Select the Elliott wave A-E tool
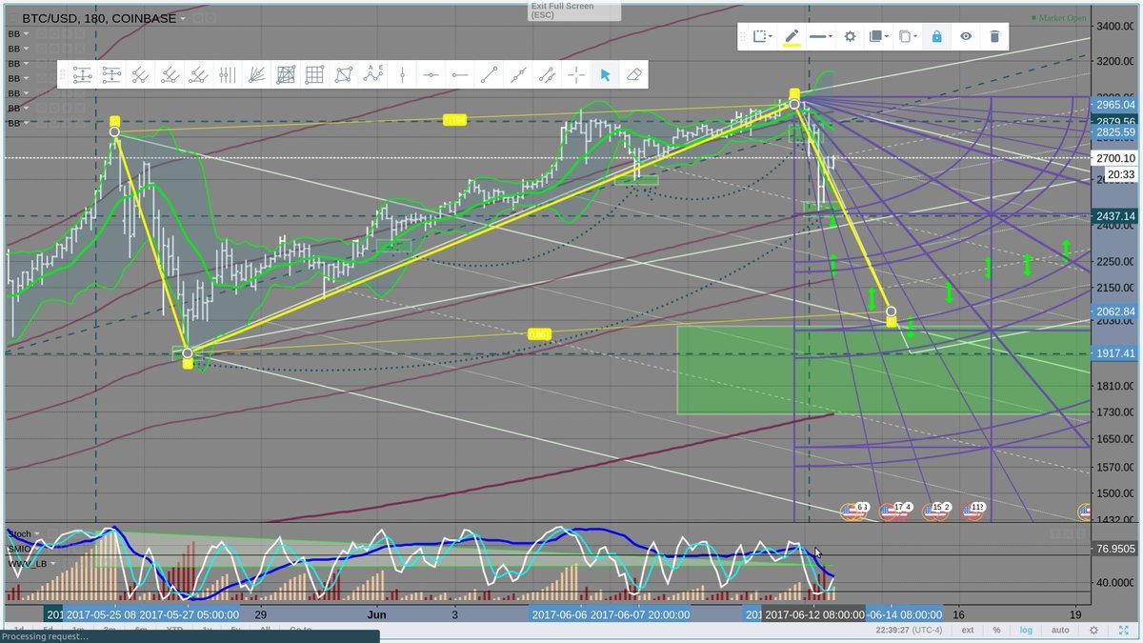 373,74
